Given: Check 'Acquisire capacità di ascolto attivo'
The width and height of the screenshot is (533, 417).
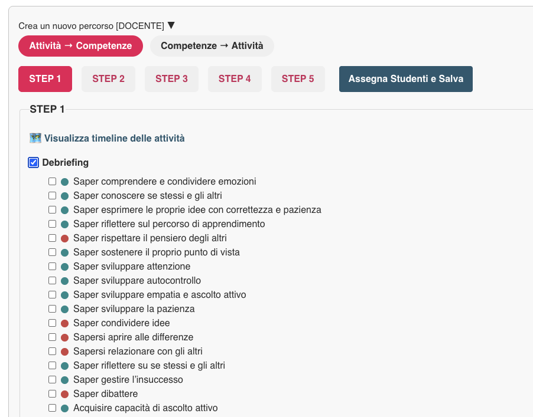Looking at the screenshot, I should (x=53, y=408).
